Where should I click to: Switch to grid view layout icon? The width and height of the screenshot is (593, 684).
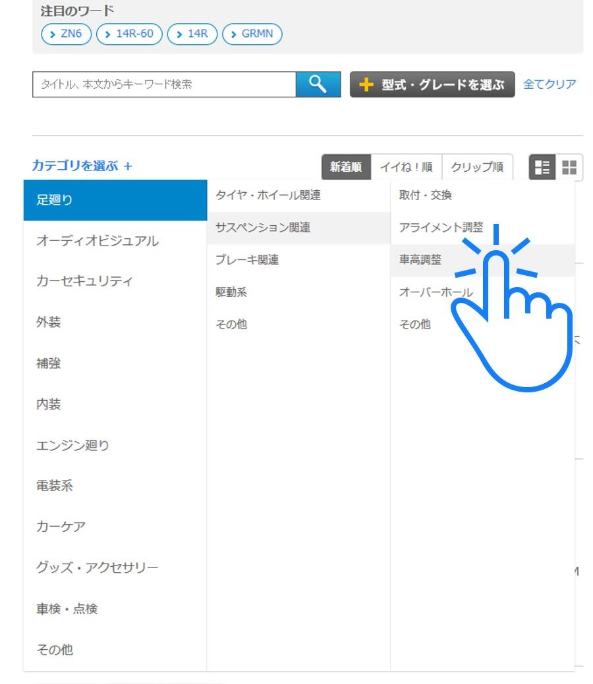pyautogui.click(x=569, y=167)
